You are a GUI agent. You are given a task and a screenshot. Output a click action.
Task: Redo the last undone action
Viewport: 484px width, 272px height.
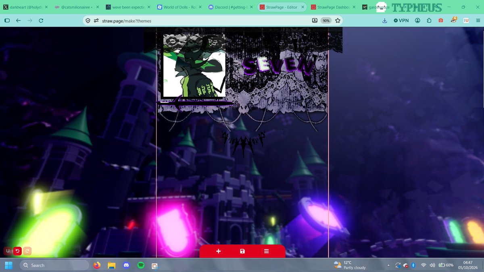point(27,251)
